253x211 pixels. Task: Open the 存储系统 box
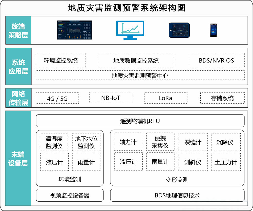[x=222, y=98]
